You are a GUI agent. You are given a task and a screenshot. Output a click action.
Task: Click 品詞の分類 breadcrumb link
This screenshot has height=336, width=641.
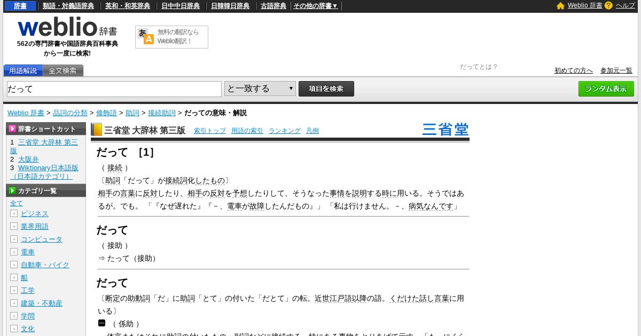(70, 113)
